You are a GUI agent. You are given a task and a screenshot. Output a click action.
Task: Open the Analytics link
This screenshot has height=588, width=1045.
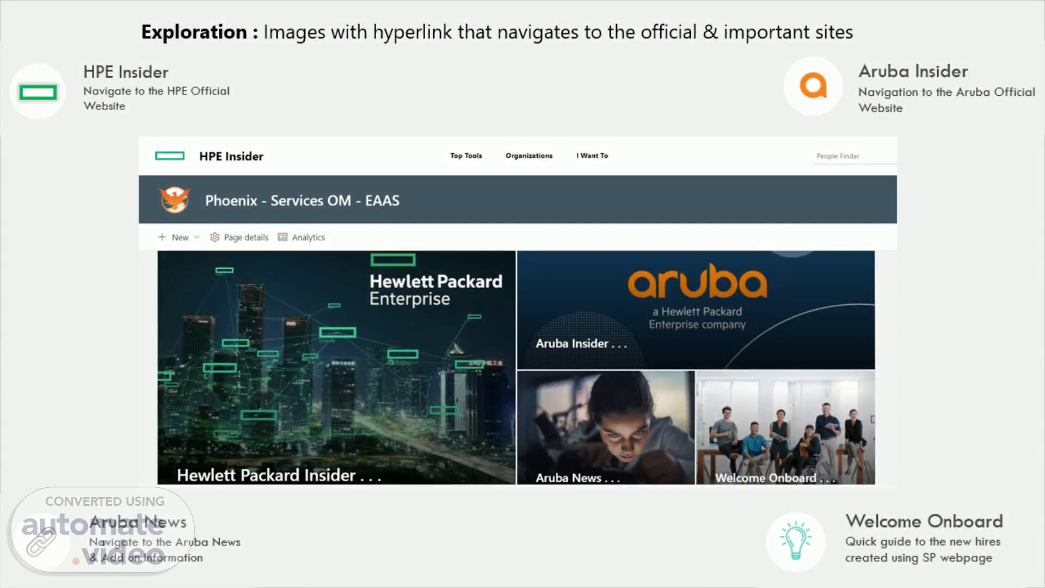coord(302,237)
